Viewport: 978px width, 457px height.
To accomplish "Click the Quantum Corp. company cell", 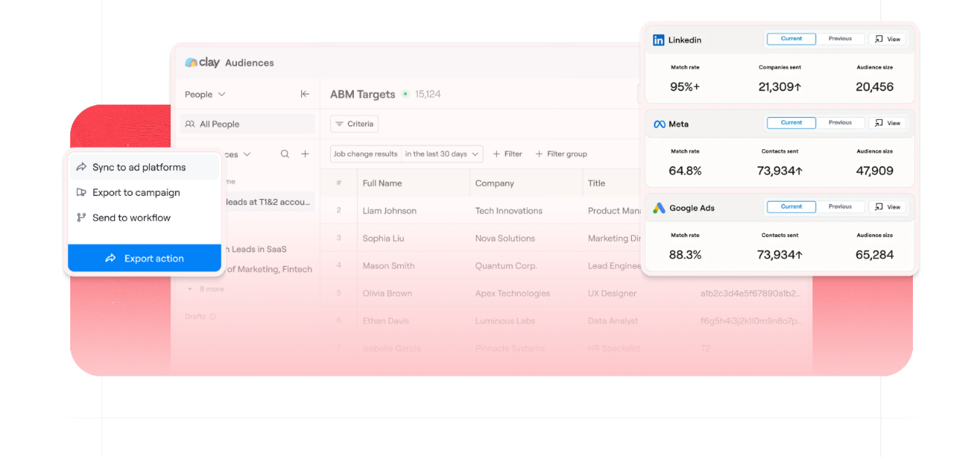I will [506, 265].
